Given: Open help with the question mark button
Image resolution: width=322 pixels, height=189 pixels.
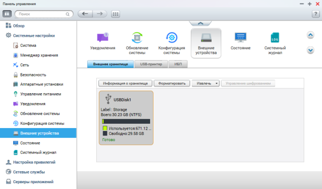Looking at the screenshot, I should pyautogui.click(x=316, y=14).
